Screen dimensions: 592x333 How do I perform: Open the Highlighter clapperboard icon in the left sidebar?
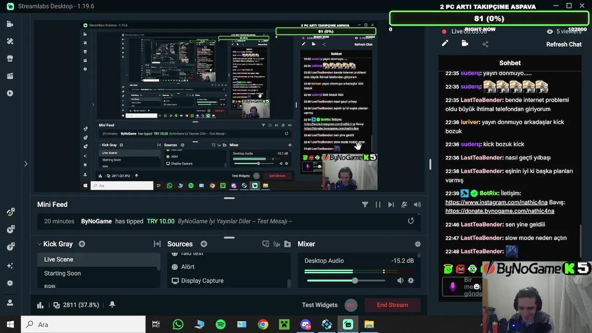pyautogui.click(x=10, y=76)
